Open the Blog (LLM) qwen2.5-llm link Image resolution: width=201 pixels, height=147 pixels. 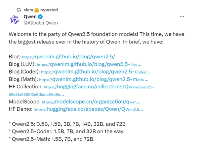pos(89,64)
